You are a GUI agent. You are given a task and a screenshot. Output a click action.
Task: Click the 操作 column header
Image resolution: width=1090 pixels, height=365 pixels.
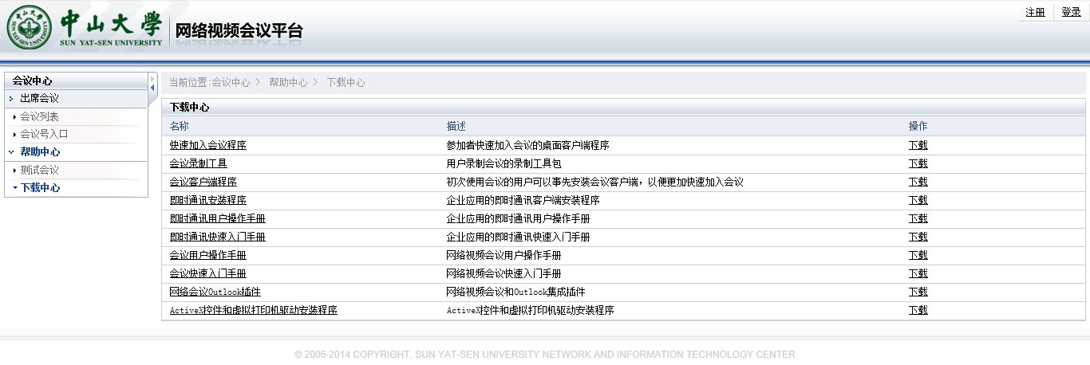pyautogui.click(x=918, y=127)
